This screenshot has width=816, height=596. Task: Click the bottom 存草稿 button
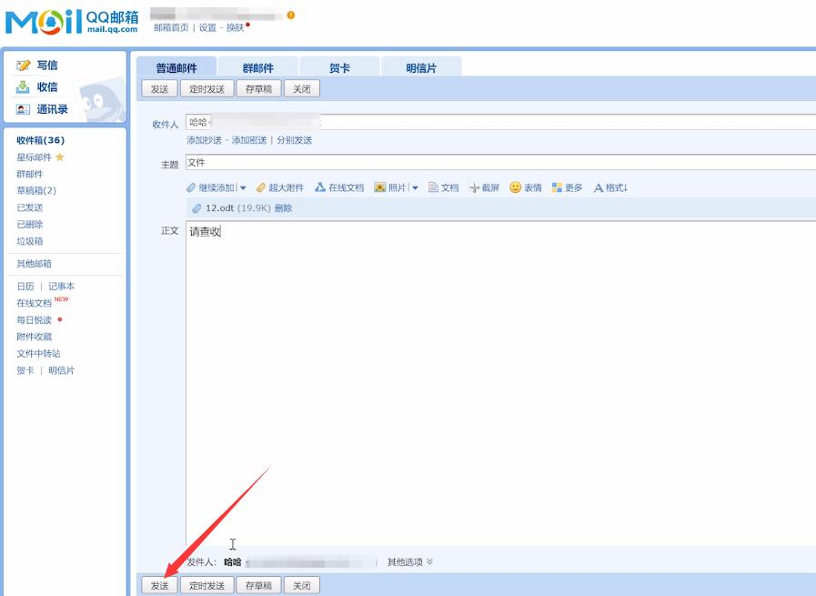click(x=258, y=585)
